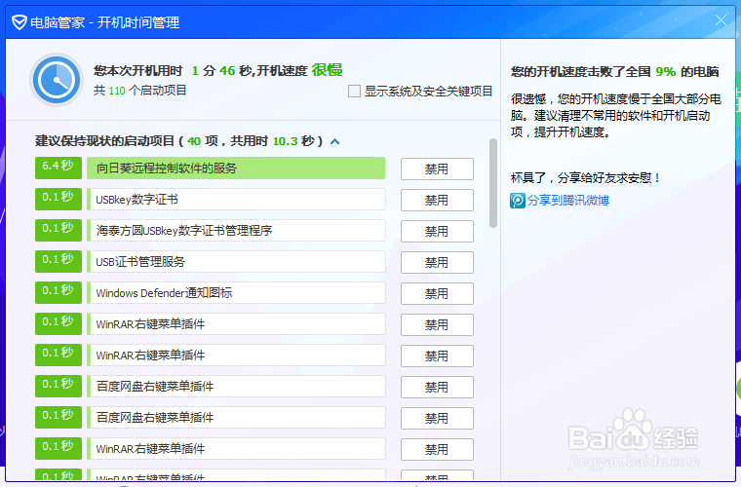Select the 向日葵远程控制软件的服务 row
Viewport: 741px width, 487px height.
pos(236,169)
